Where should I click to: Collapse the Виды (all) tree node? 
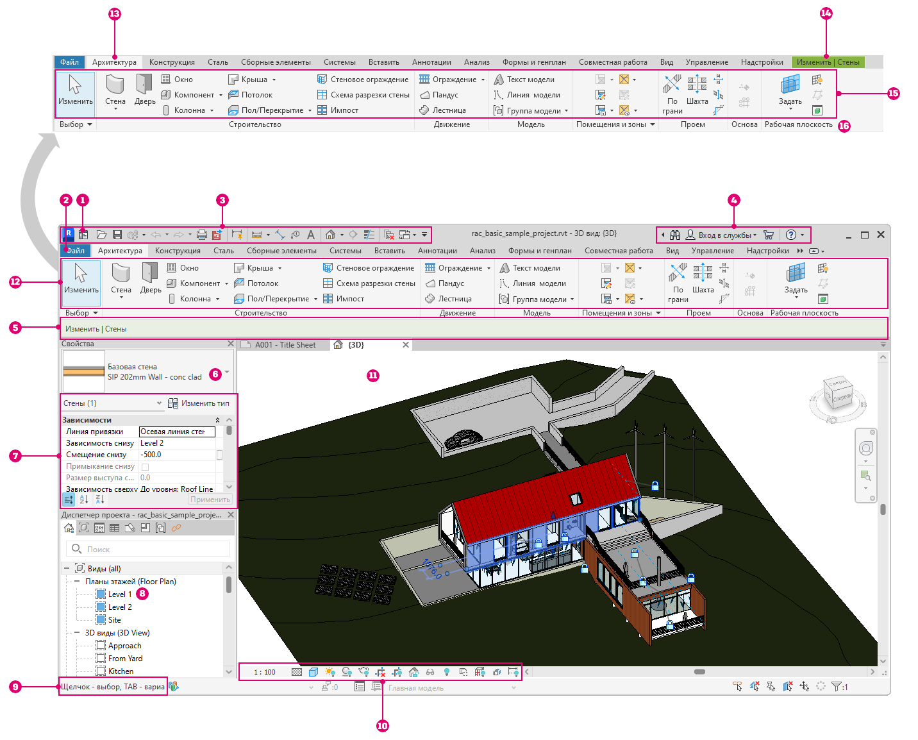(66, 569)
